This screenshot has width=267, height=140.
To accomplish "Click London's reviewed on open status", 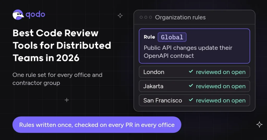I will click(221, 72).
